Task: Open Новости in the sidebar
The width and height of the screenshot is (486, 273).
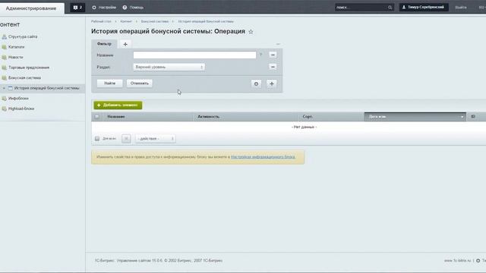Action: click(x=15, y=58)
